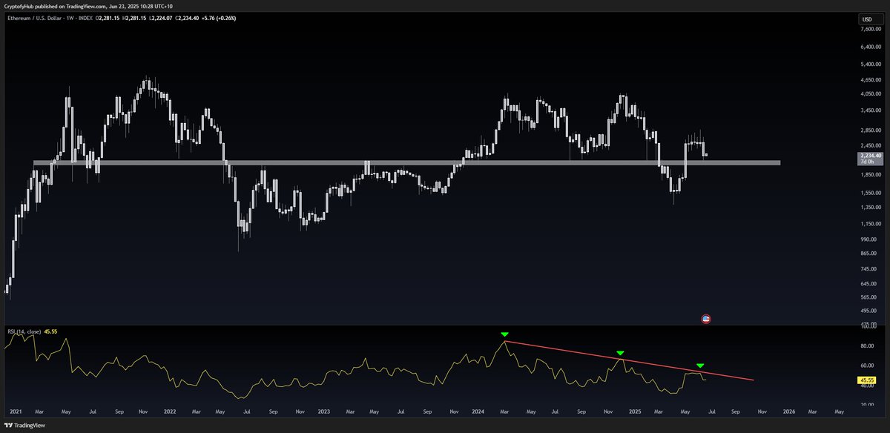
Task: Click the leftmost green triangle marker above RSI peak
Action: [504, 334]
